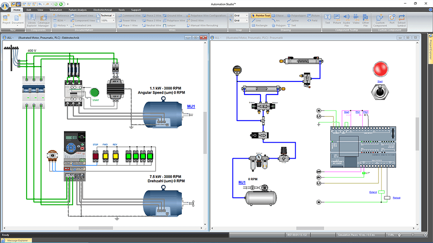
Task: Expand the History dropdown
Action: [62, 25]
